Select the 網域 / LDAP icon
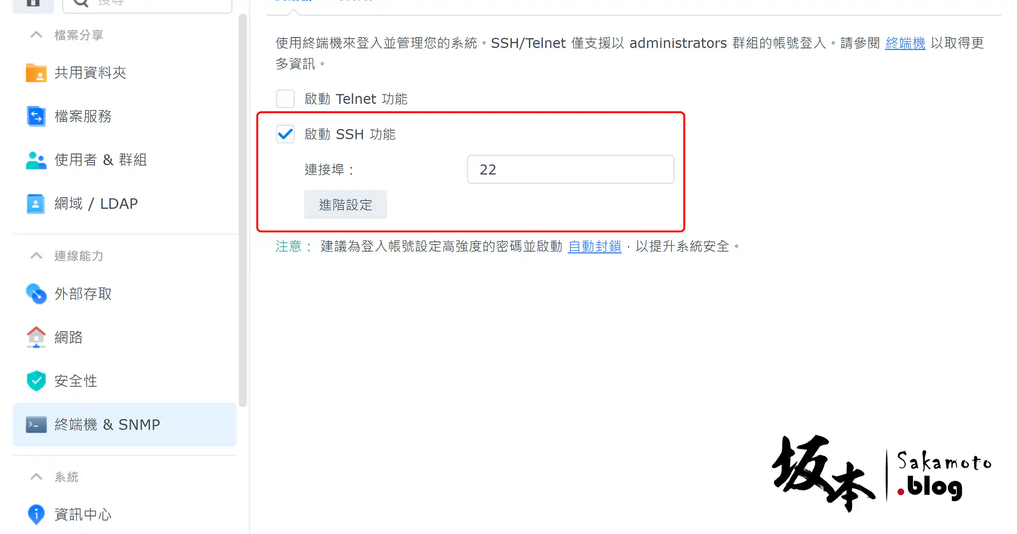Viewport: 1017px width, 534px height. tap(36, 204)
